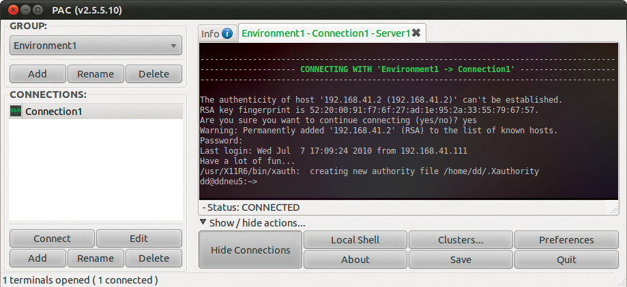
Task: Open Preferences
Action: click(566, 239)
